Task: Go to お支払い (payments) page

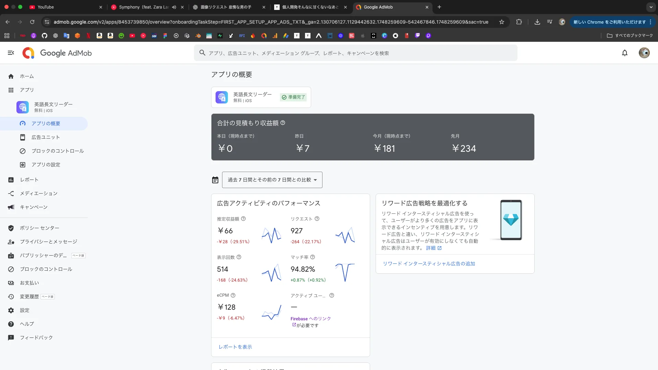Action: (x=29, y=283)
